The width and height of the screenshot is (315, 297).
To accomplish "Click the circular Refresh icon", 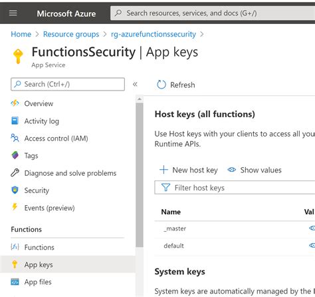I will click(x=161, y=85).
